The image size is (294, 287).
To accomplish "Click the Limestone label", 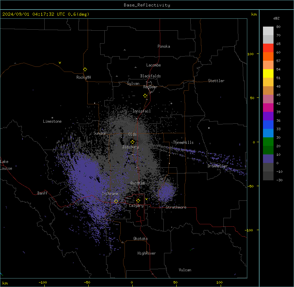I will [52, 121].
